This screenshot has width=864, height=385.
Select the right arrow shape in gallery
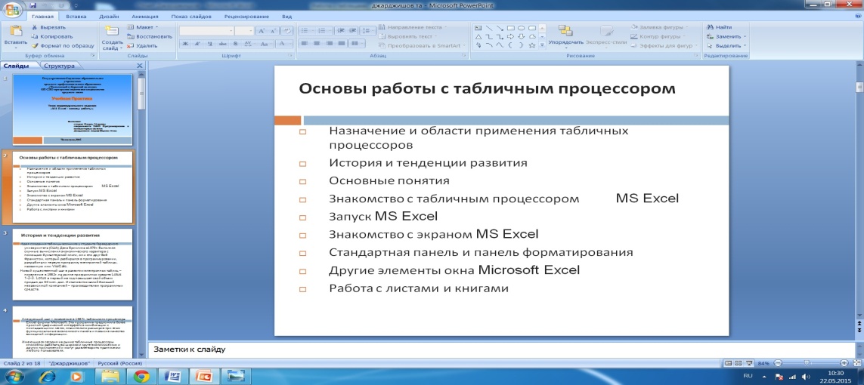pyautogui.click(x=510, y=36)
